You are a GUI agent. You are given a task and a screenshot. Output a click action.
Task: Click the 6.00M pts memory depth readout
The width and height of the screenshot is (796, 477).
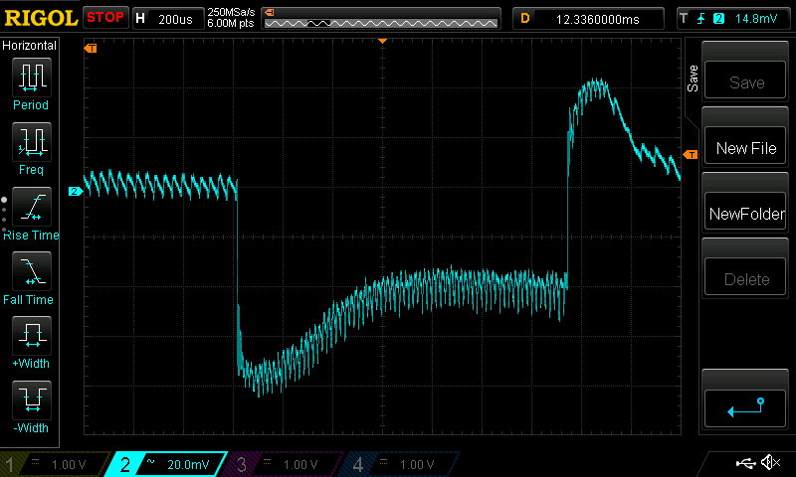231,23
